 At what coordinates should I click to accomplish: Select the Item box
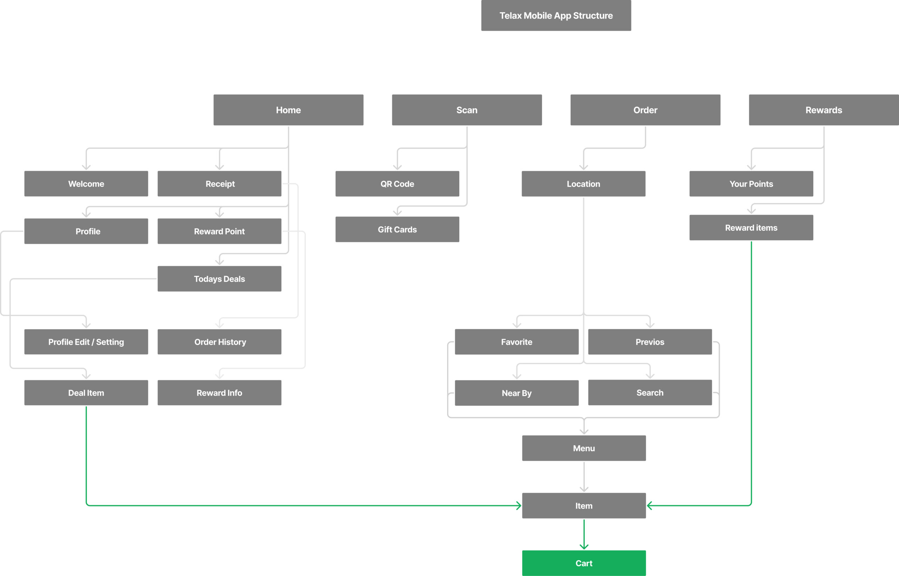[x=584, y=506]
